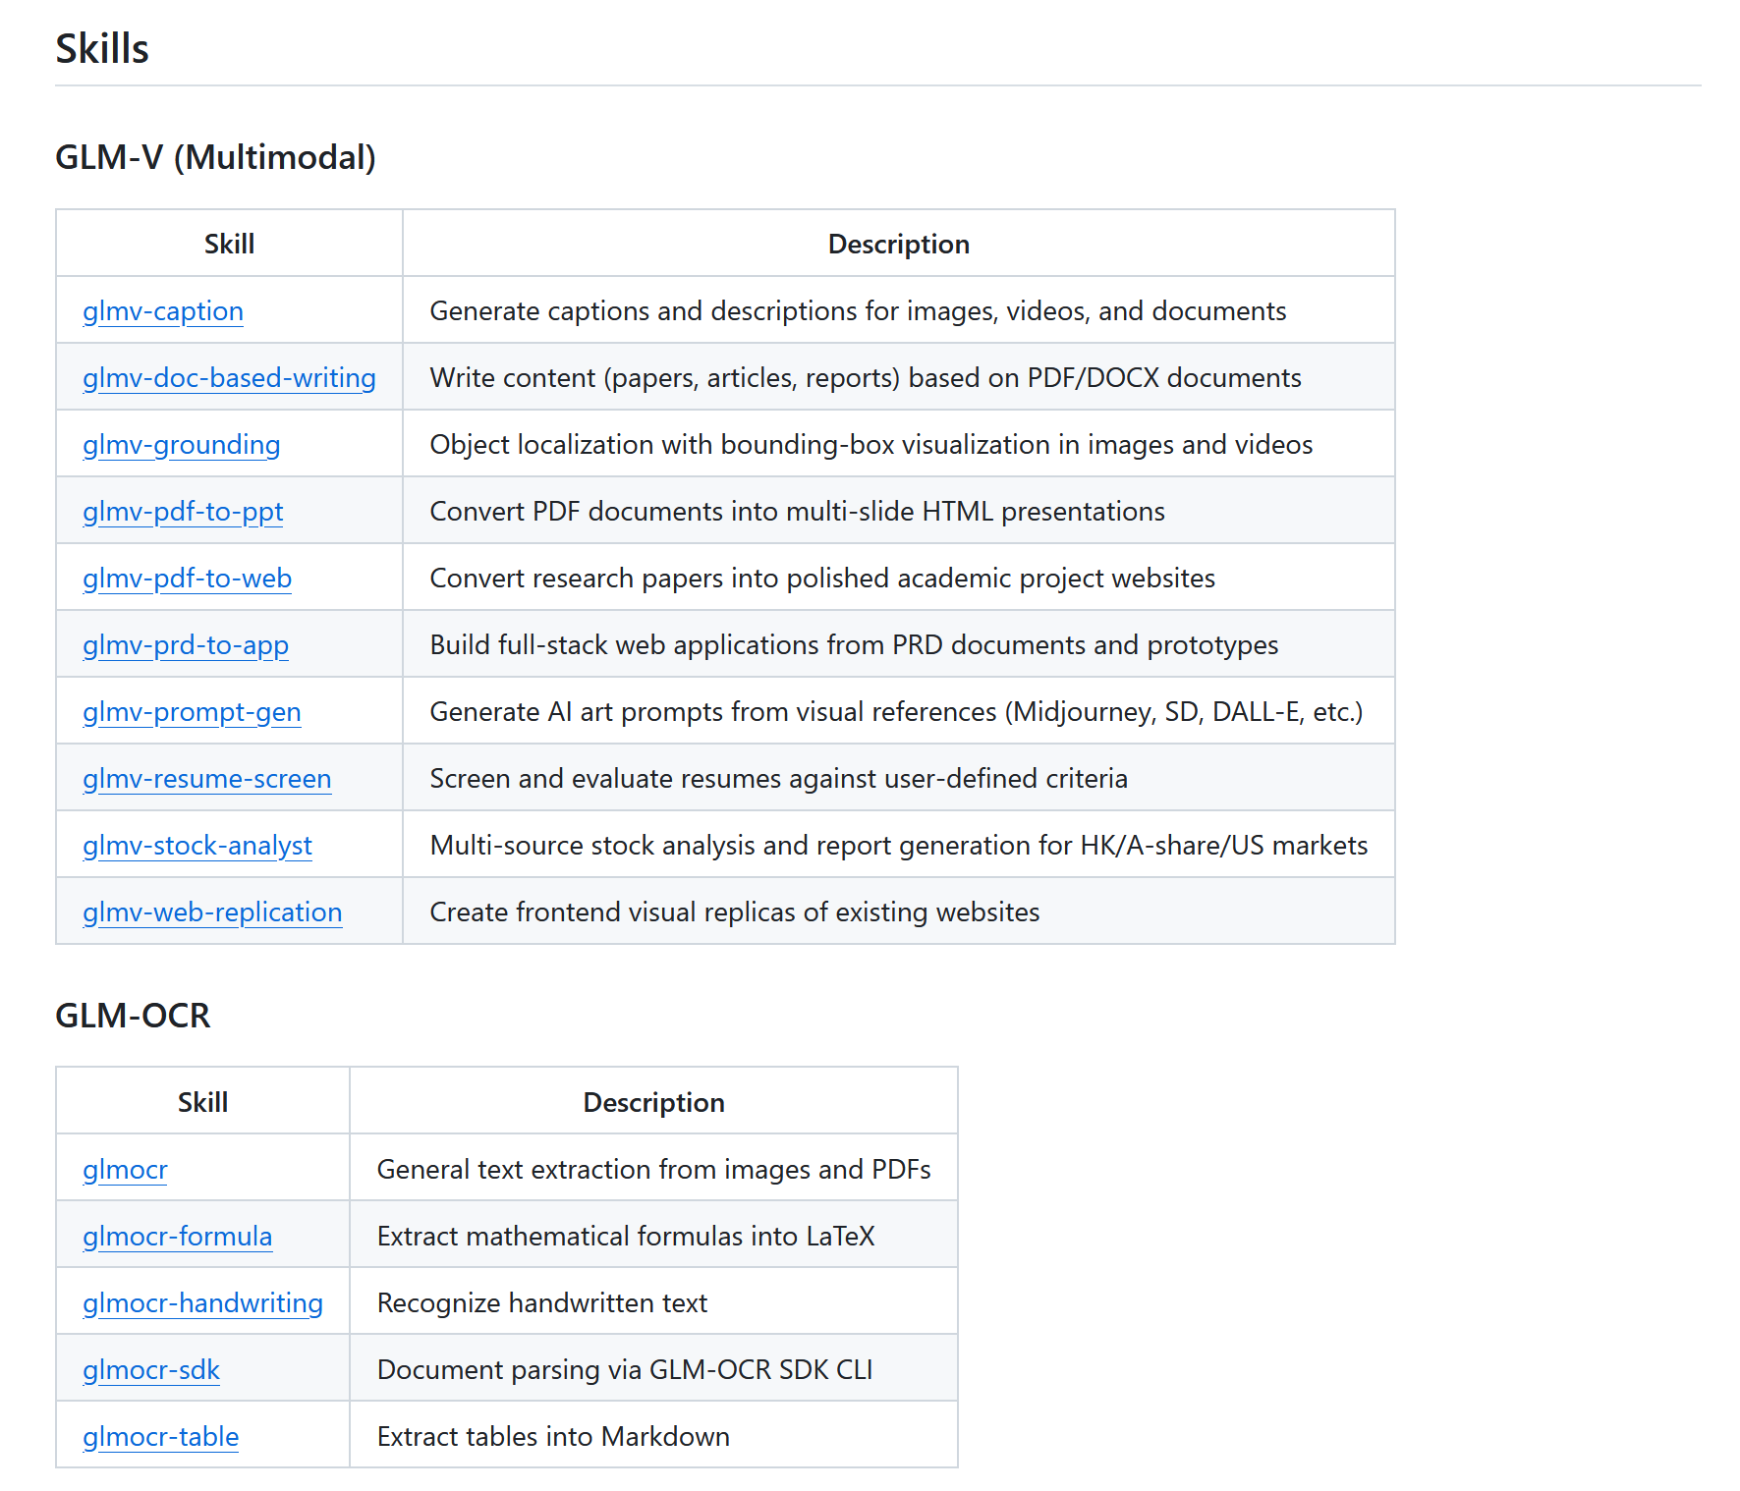Open the glmv-doc-based-writing link
Screen dimensions: 1740x1491
(229, 378)
